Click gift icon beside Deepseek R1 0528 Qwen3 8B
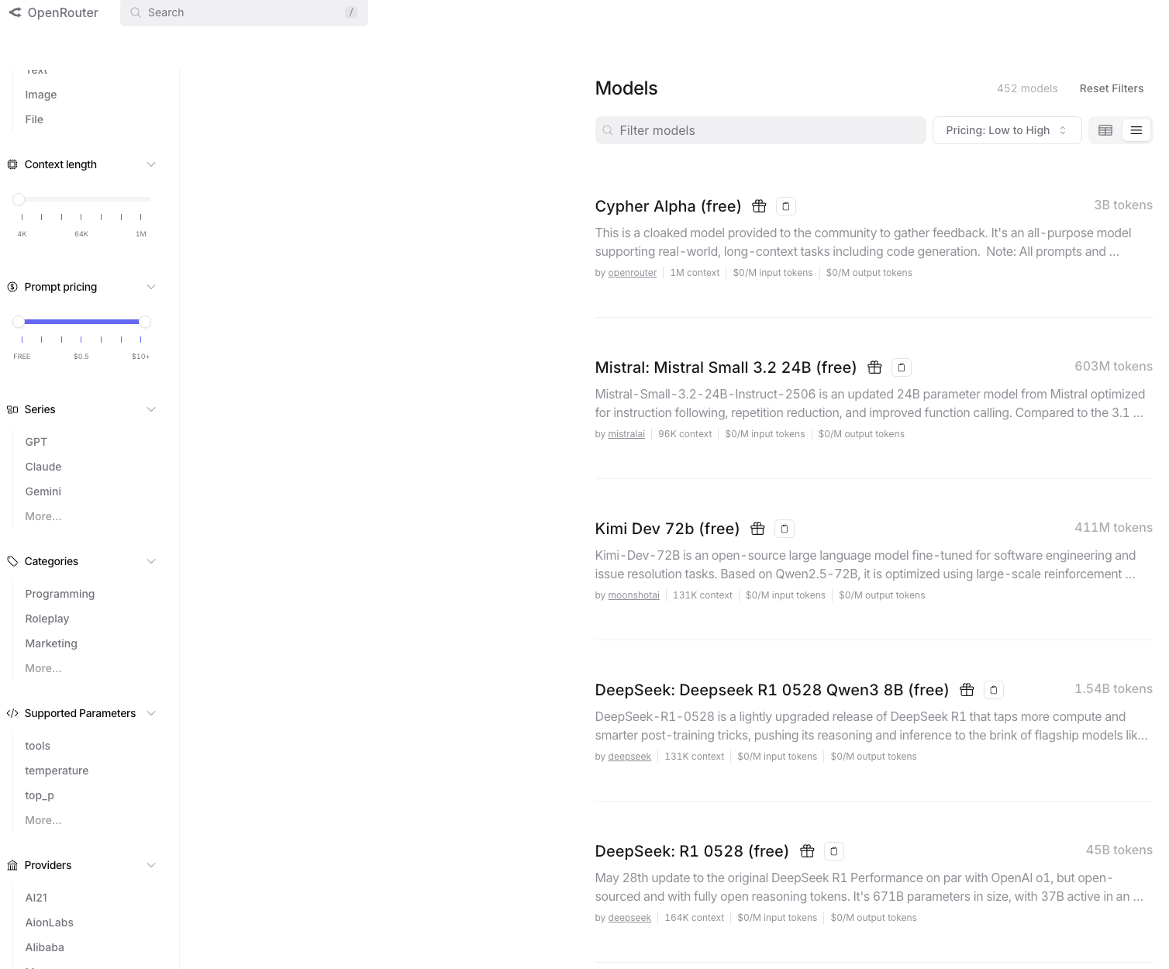The width and height of the screenshot is (1169, 969). click(x=967, y=690)
